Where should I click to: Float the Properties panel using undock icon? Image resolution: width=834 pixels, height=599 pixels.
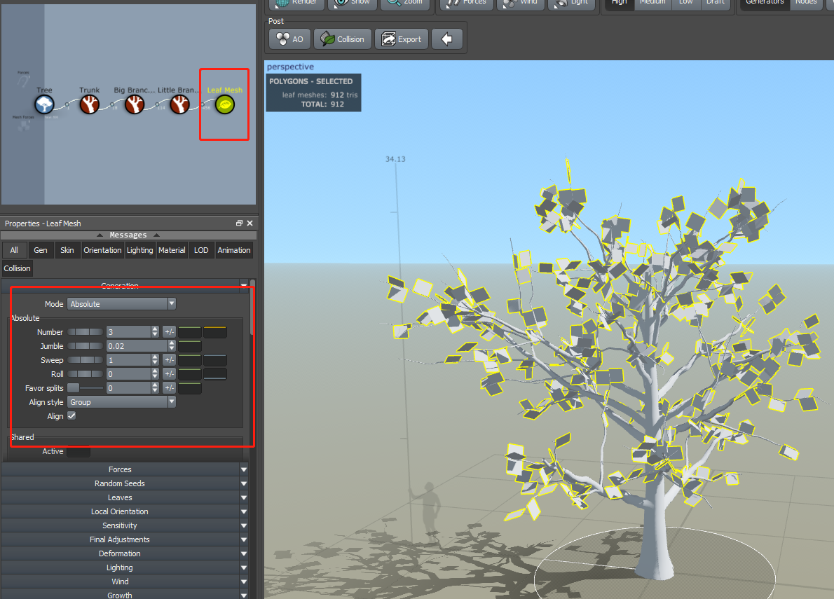(239, 223)
